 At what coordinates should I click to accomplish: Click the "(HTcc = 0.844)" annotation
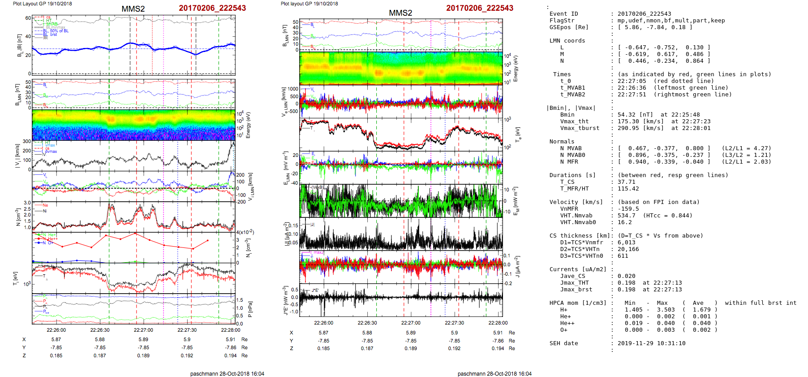point(667,216)
